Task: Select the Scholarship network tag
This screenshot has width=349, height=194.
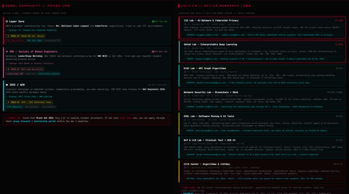Action: (49, 74)
